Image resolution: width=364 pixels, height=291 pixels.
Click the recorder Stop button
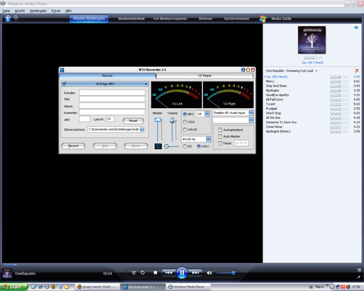[x=105, y=146]
